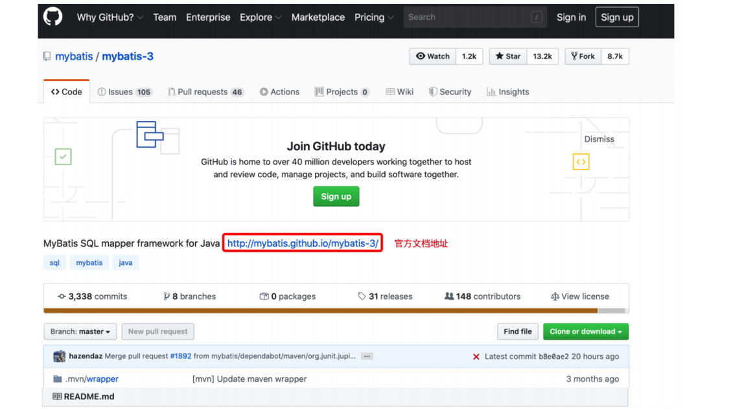Click the slash shortcut icon in search
The width and height of the screenshot is (755, 411).
537,17
